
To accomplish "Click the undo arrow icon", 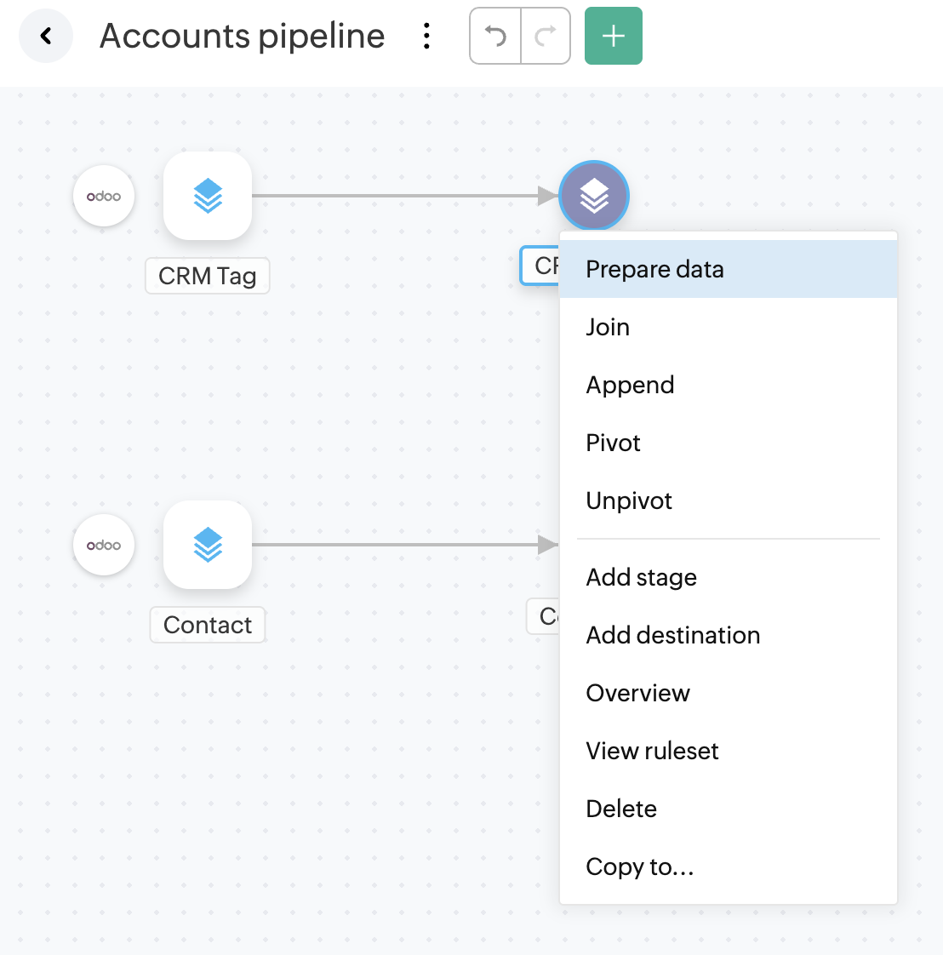I will [x=495, y=36].
